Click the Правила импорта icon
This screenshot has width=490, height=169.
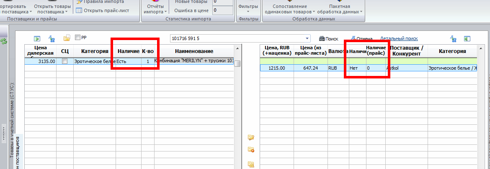tap(79, 2)
